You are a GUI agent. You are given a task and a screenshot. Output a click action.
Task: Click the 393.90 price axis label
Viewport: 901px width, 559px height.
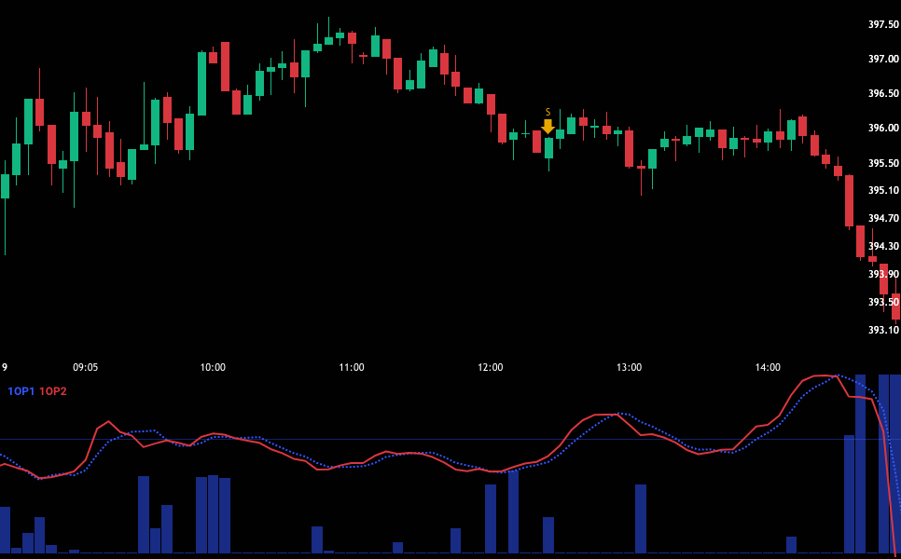[x=883, y=274]
